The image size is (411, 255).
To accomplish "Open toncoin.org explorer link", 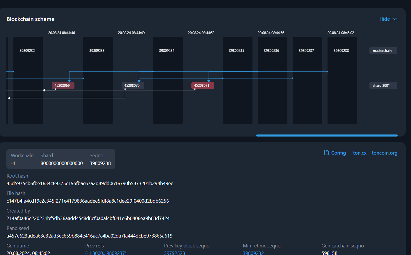I will point(385,153).
